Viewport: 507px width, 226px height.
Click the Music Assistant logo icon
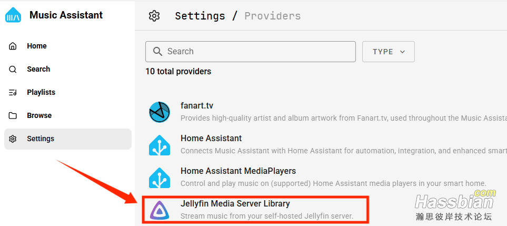[13, 16]
